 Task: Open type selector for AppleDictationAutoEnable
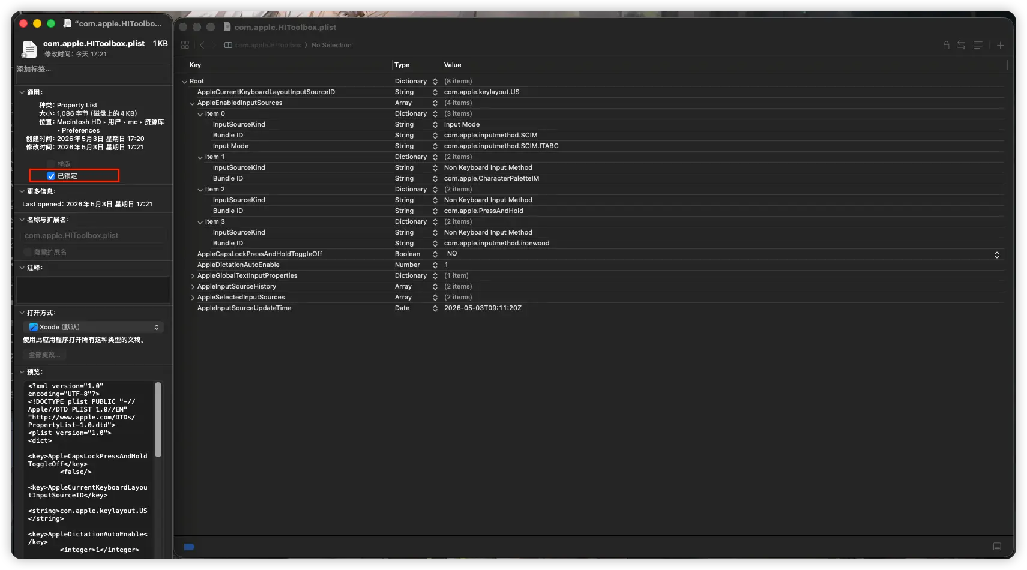pyautogui.click(x=435, y=265)
